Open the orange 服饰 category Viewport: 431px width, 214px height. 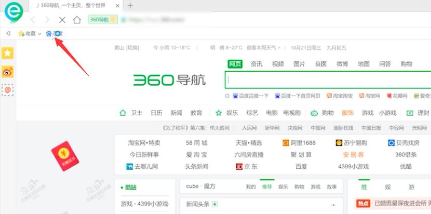[348, 113]
